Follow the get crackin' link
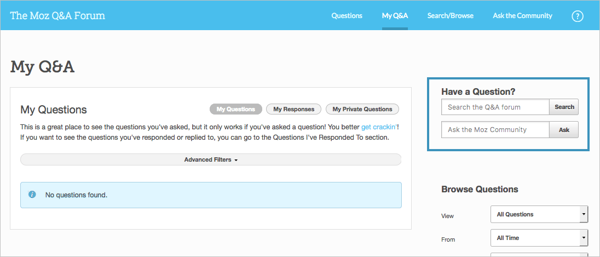 (379, 127)
